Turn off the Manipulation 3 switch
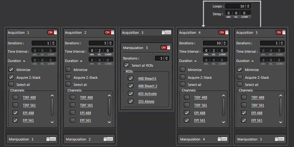 tap(165, 48)
